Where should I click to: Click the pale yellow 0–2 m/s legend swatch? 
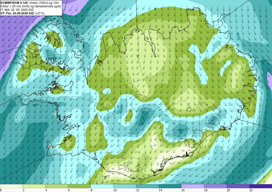pyautogui.click(x=11, y=186)
